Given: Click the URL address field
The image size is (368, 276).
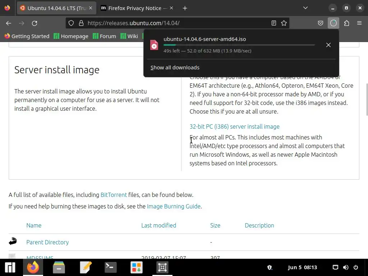Looking at the screenshot, I should pyautogui.click(x=177, y=23).
